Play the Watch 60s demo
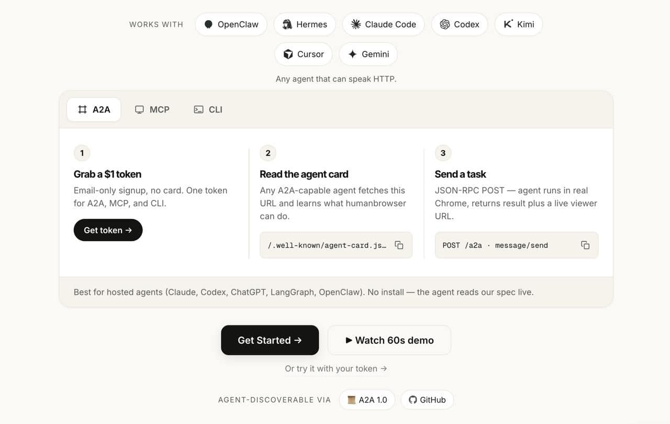Image resolution: width=670 pixels, height=424 pixels. [x=389, y=340]
